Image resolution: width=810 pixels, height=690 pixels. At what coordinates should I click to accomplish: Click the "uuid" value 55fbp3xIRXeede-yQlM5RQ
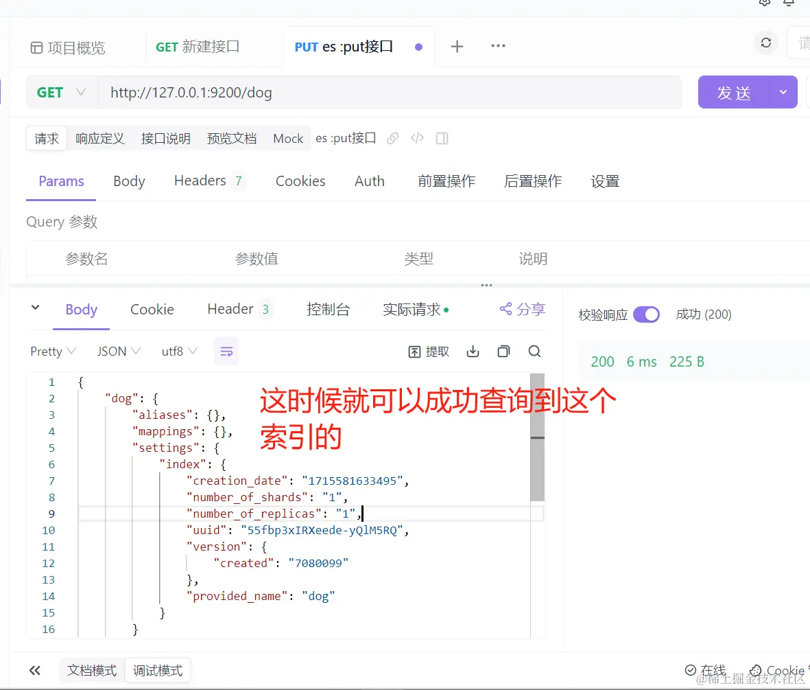pyautogui.click(x=322, y=530)
